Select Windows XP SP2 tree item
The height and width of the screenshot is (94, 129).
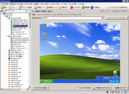[16, 50]
